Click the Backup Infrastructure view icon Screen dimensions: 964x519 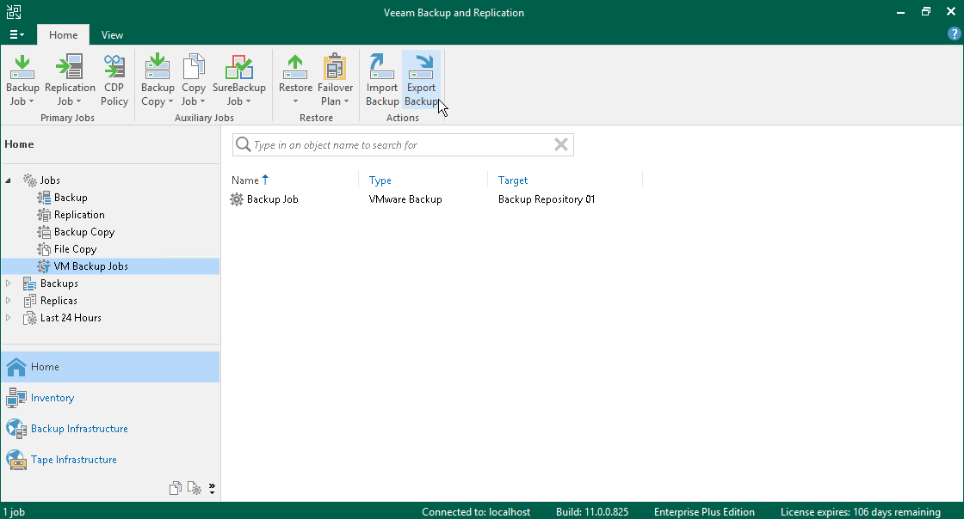click(16, 428)
